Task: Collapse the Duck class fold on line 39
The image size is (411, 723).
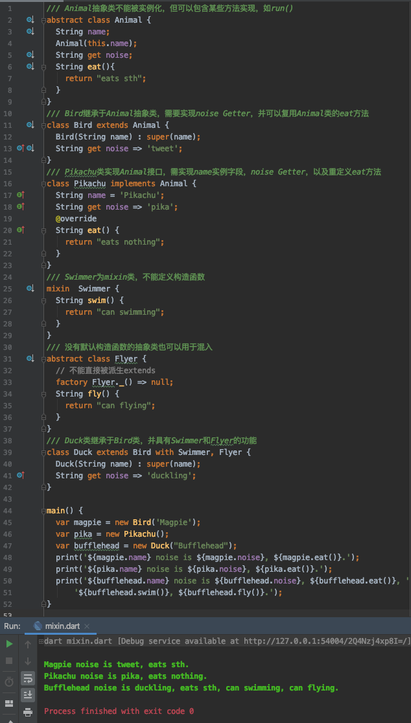Action: pos(43,452)
